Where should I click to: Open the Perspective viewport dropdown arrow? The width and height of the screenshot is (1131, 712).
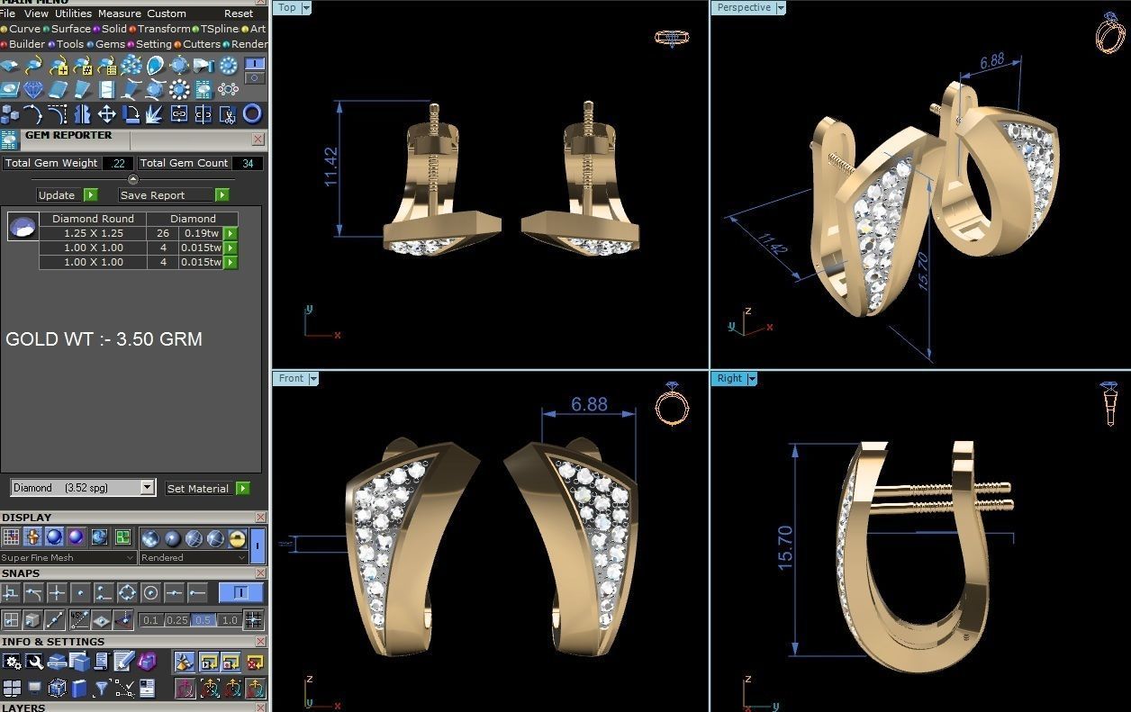780,7
